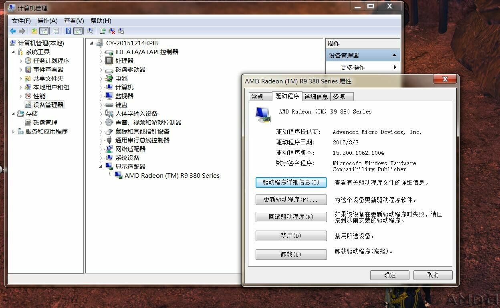Open the 操作(A) menu
Image resolution: width=500 pixels, height=308 pixels.
(47, 20)
